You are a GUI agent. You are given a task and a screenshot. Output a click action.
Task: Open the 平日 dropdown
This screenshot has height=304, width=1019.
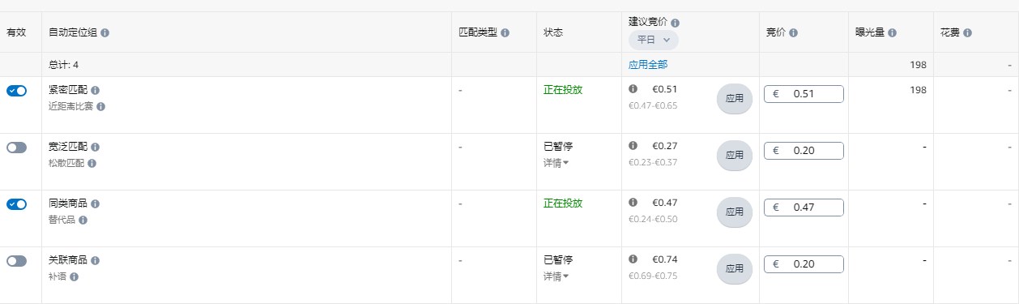654,40
